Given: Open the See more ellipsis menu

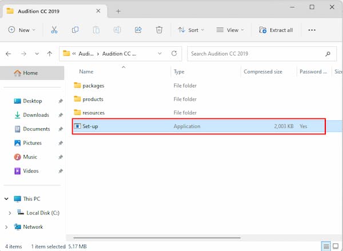Looking at the screenshot, I should click(312, 30).
